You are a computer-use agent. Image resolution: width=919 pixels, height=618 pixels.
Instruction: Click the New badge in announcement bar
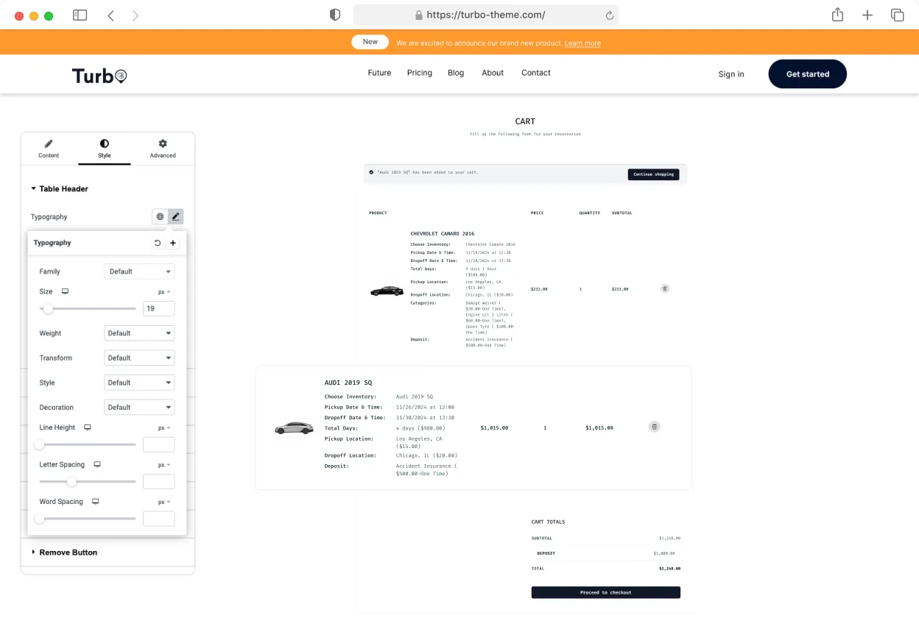(370, 42)
